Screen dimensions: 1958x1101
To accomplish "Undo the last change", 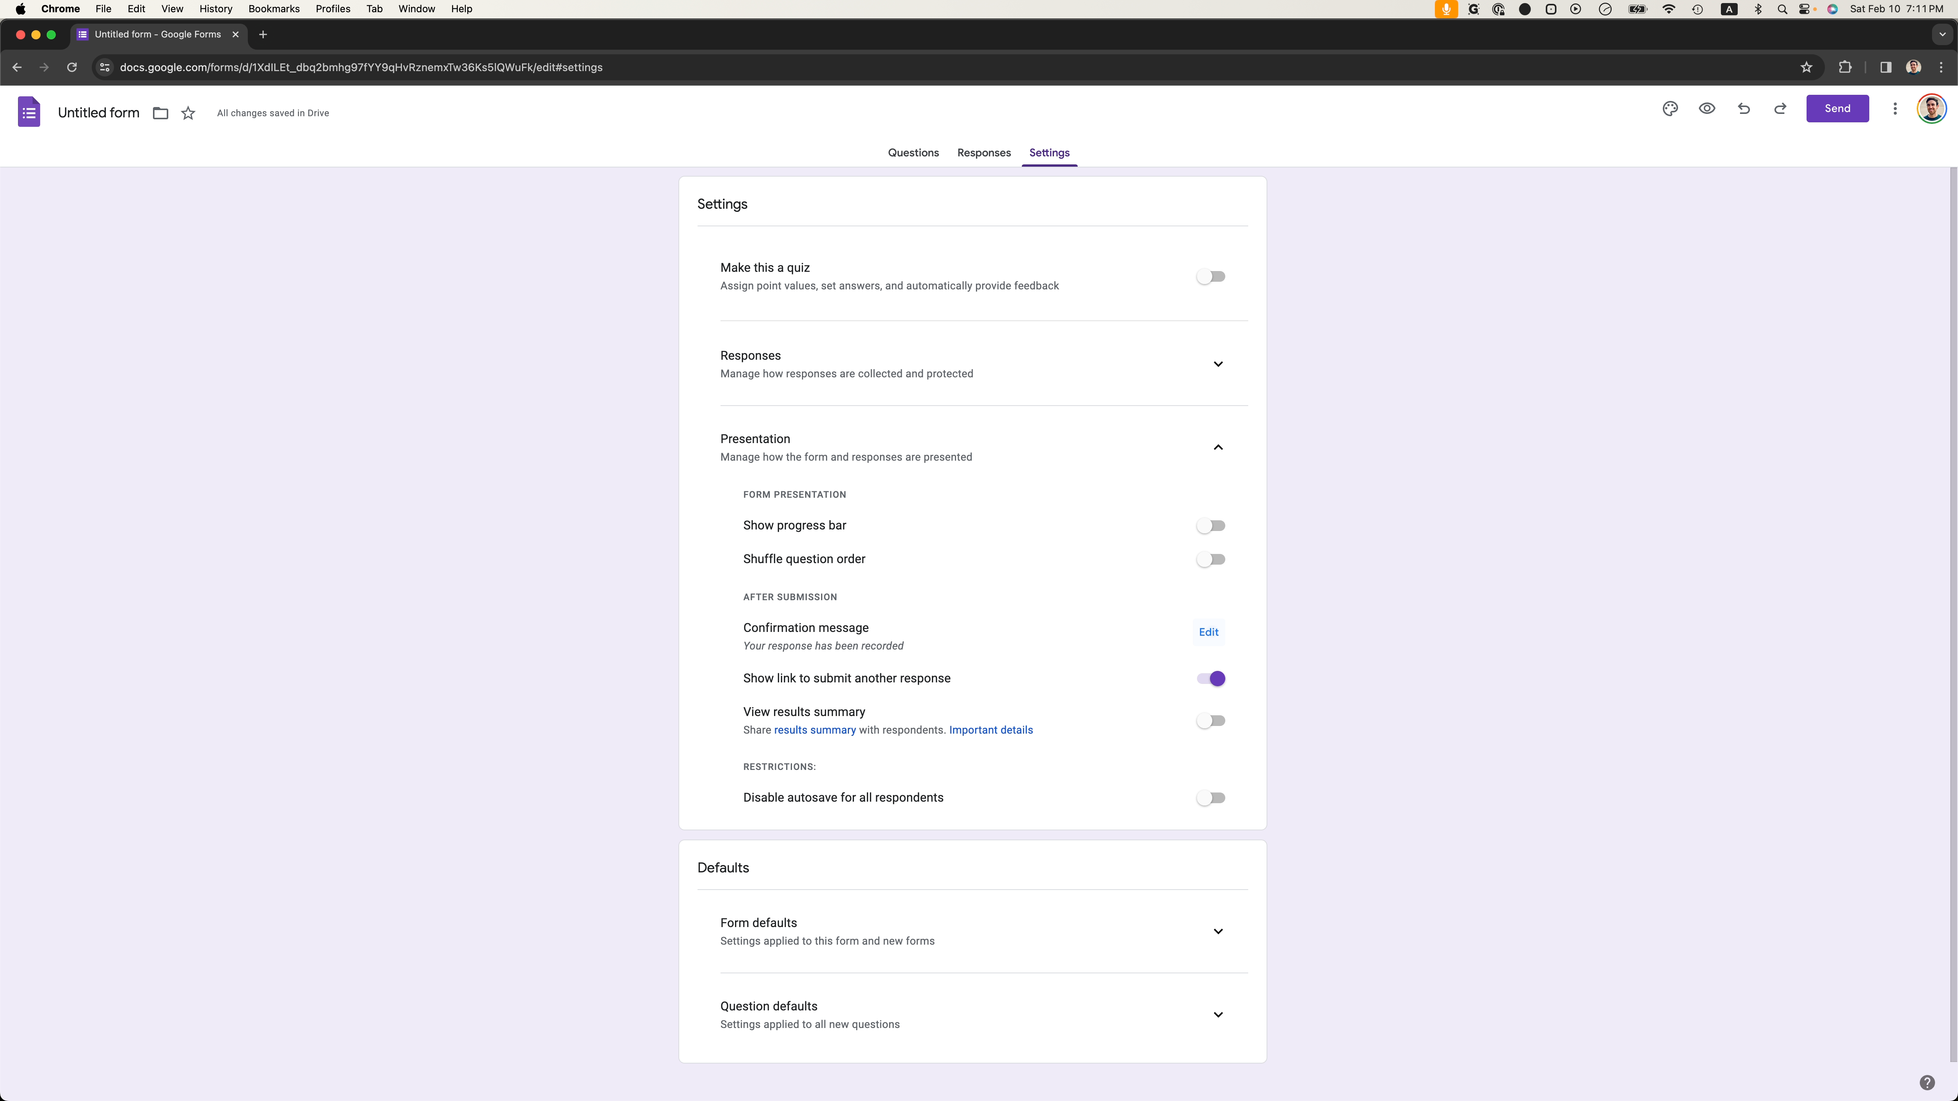I will pos(1744,109).
